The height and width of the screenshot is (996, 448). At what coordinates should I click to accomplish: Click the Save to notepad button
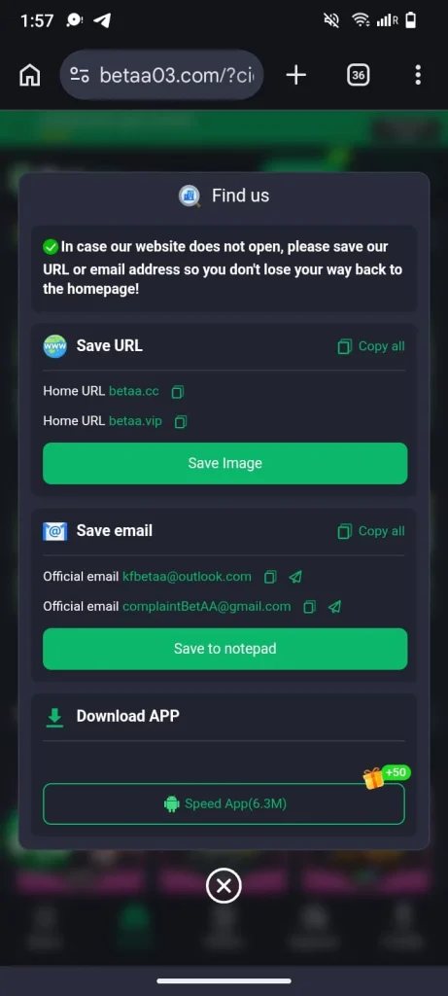[224, 649]
